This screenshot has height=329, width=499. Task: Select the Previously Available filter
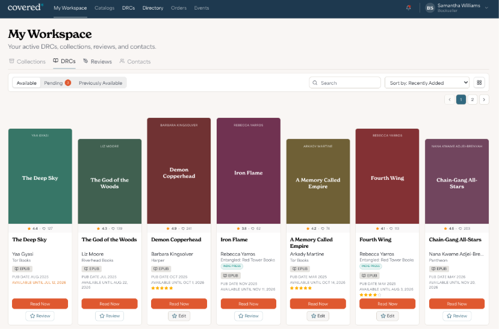101,83
